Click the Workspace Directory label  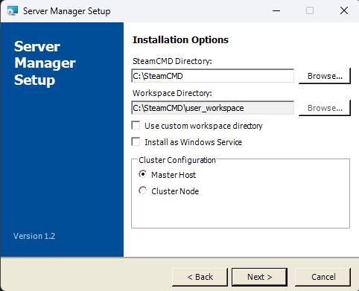pos(172,93)
